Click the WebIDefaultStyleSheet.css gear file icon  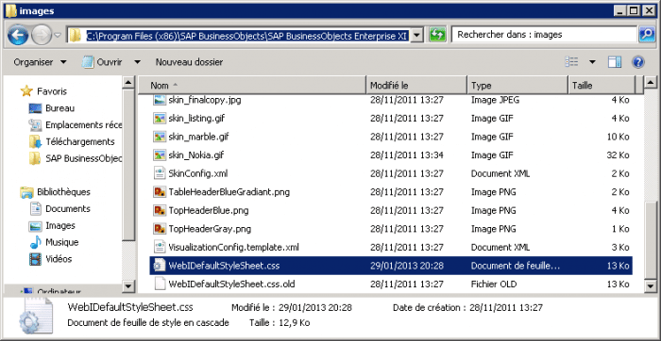[x=159, y=266]
